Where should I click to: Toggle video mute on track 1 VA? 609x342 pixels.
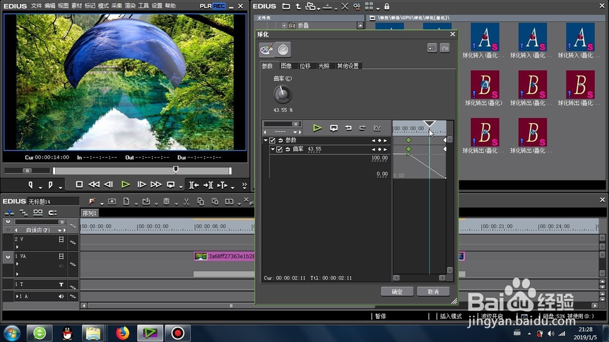coord(61,256)
